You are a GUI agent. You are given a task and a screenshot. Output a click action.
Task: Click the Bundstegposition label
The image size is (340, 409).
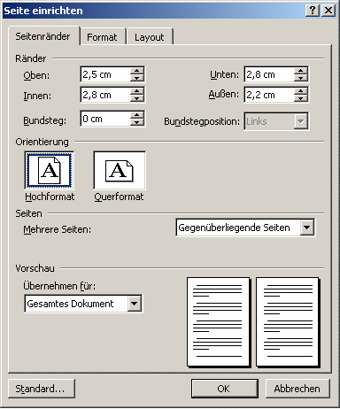[x=202, y=121]
